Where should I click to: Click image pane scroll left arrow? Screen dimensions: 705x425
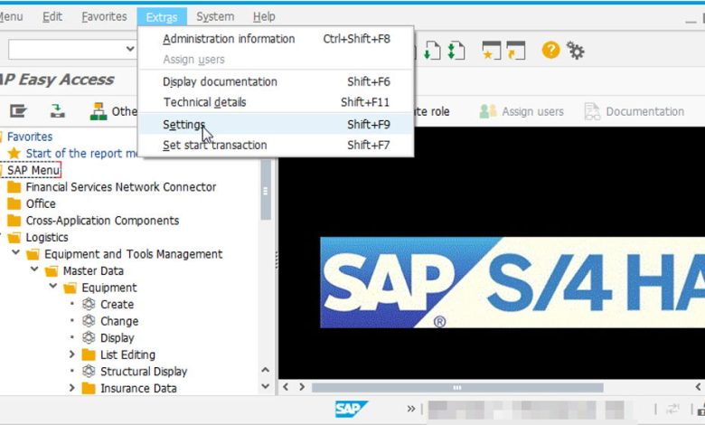[286, 387]
